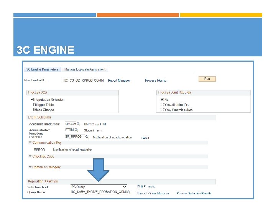This screenshot has height=207, width=276.
Task: Enable the Mass Change checkbox
Action: coord(32,110)
